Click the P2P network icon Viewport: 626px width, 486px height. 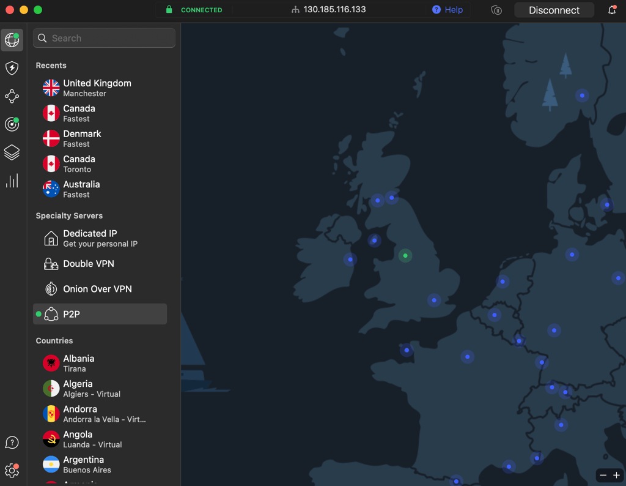coord(51,314)
